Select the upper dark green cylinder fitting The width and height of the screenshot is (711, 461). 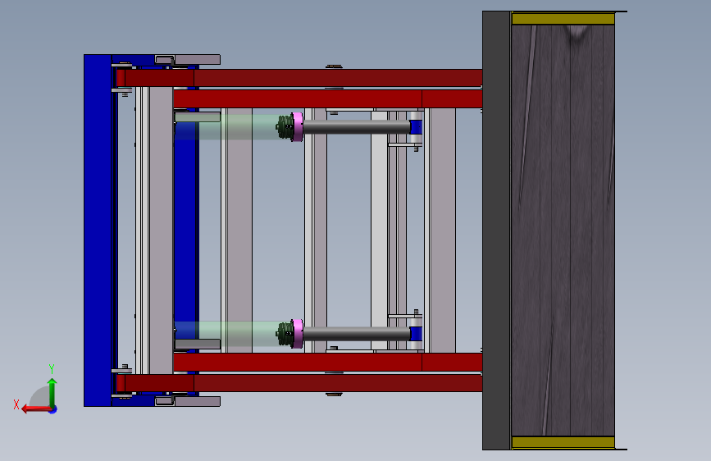285,127
